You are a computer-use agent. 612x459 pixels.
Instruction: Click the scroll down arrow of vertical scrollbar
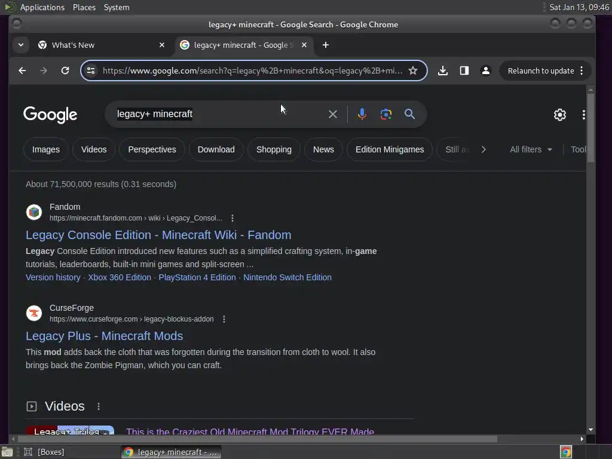[590, 430]
